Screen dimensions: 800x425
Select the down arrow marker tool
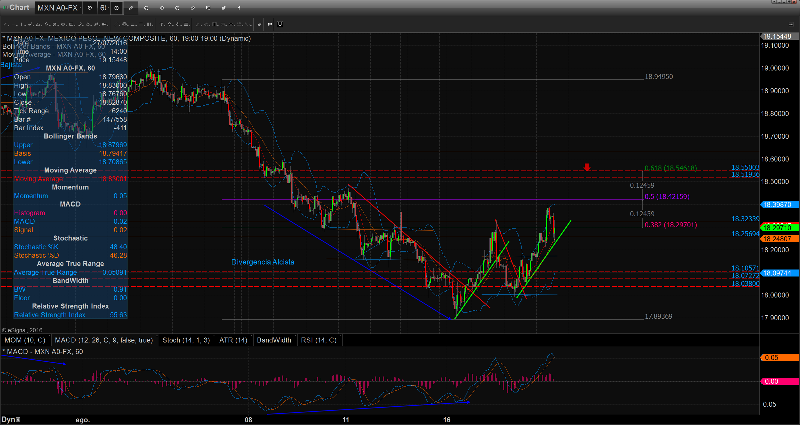point(178,24)
